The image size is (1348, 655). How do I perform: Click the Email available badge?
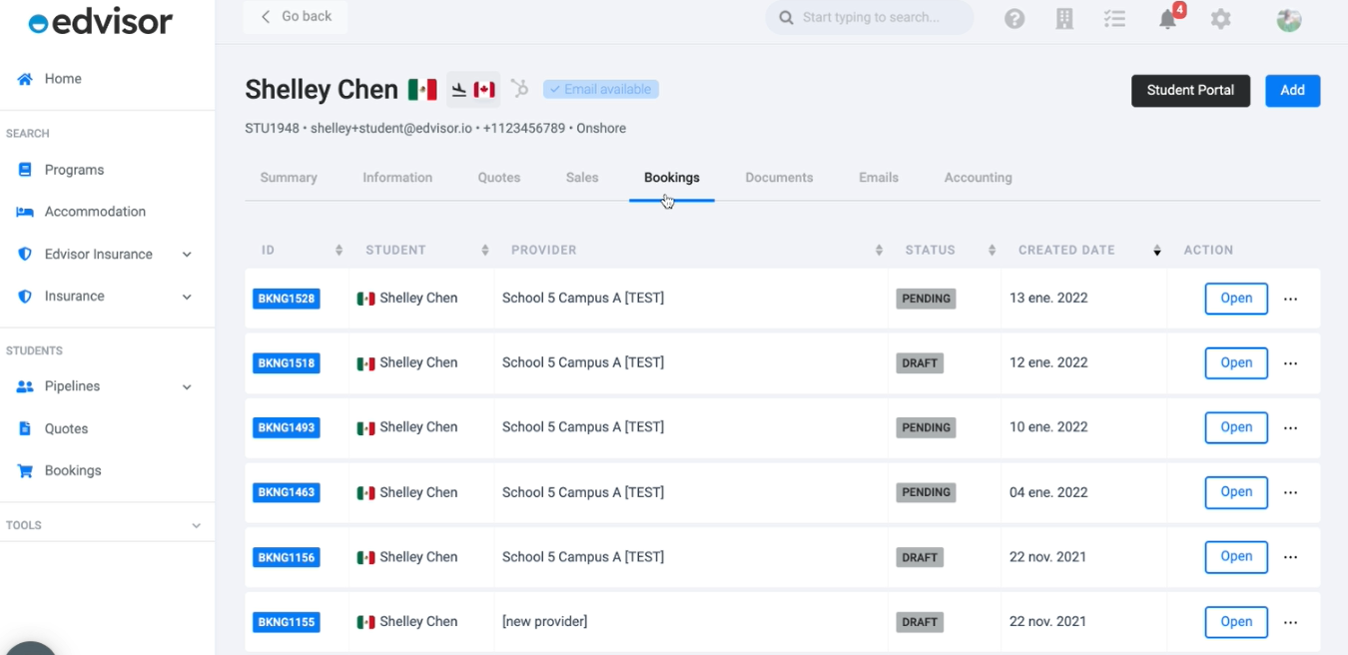601,89
